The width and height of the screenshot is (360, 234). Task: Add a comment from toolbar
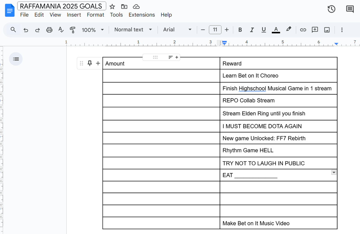(315, 30)
